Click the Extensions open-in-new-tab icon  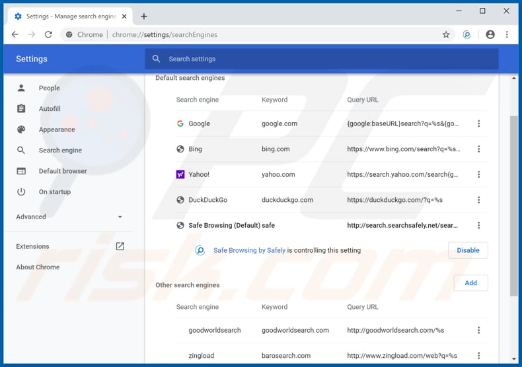[120, 246]
